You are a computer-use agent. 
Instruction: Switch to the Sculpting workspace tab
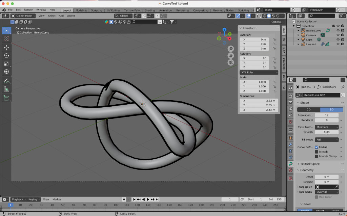pos(97,10)
